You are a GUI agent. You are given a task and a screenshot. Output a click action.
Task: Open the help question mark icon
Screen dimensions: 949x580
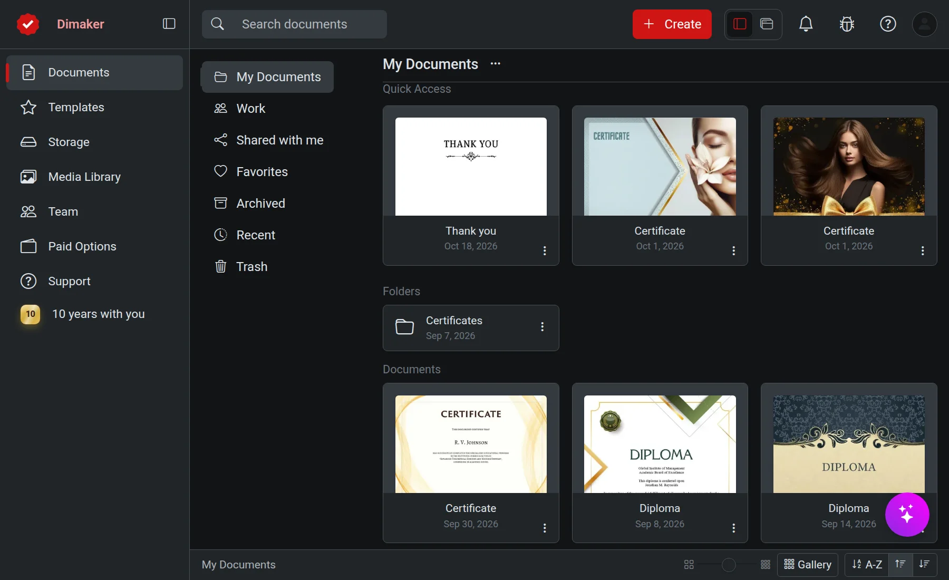click(x=888, y=24)
